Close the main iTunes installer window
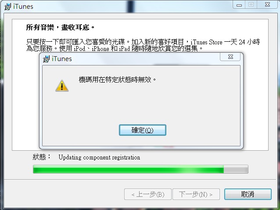 point(267,5)
